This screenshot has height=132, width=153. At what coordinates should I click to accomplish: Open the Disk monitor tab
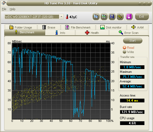(111, 27)
